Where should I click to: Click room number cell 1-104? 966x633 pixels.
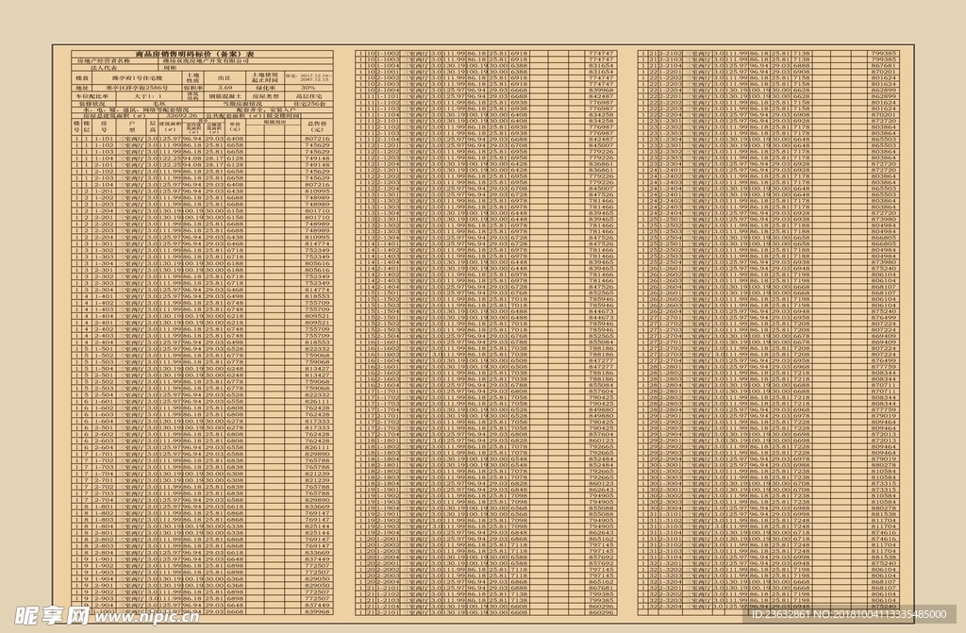tap(105, 158)
